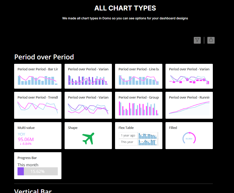
Task: Open the Flex Table card
Action: (139, 135)
